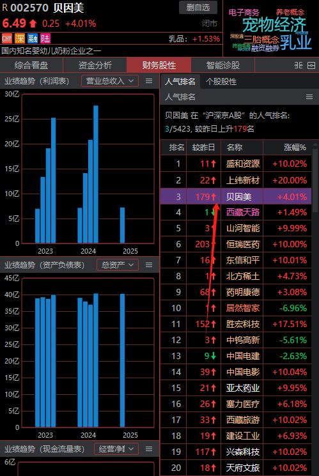
Task: Click the company description 国内知名婴幼儿奶粉企业之一
Action: point(51,50)
